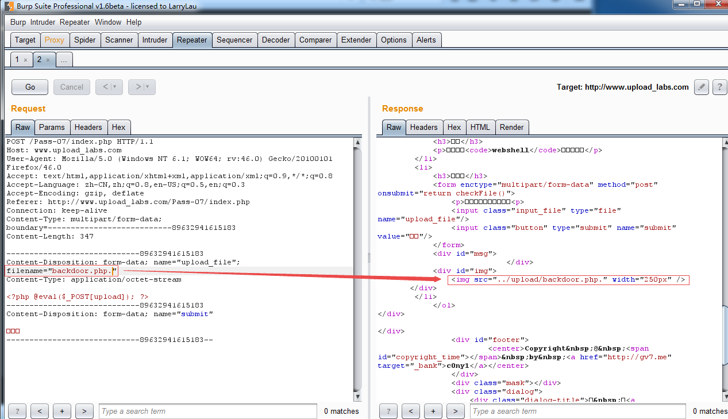Go to previous match in response search
Viewport: 728px width, 419px height.
point(410,411)
